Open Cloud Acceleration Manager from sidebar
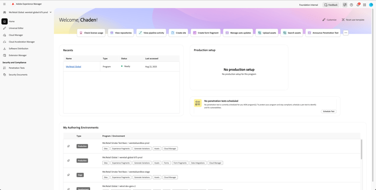The image size is (376, 190). 22,42
